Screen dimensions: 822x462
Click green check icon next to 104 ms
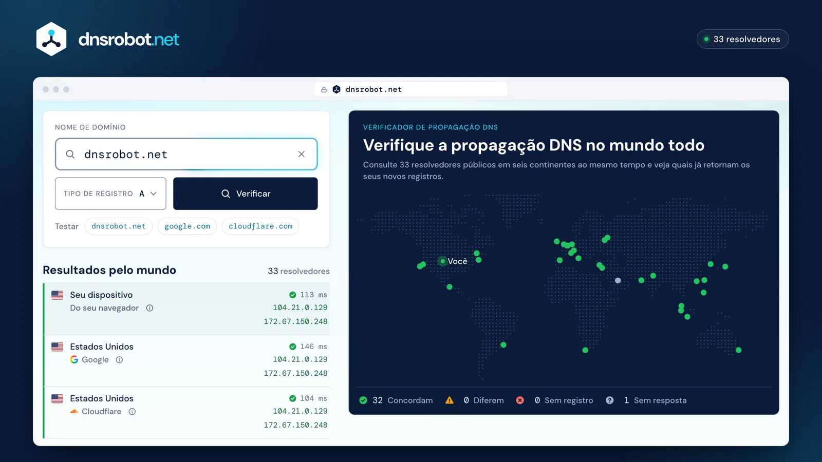pos(292,398)
